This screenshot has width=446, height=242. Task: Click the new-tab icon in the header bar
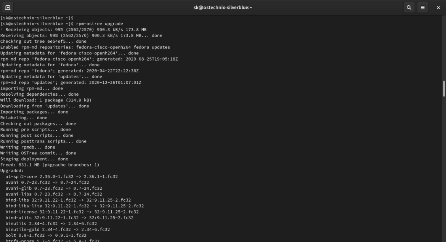click(8, 7)
